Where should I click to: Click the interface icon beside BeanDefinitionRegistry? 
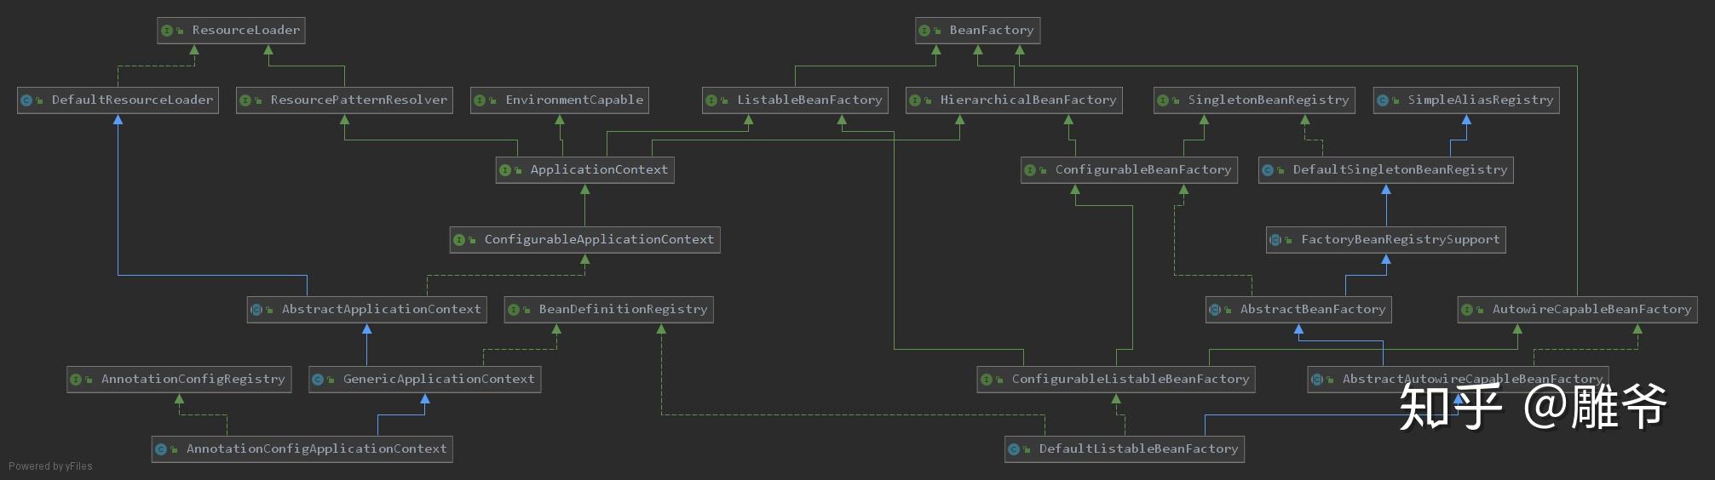pyautogui.click(x=514, y=310)
